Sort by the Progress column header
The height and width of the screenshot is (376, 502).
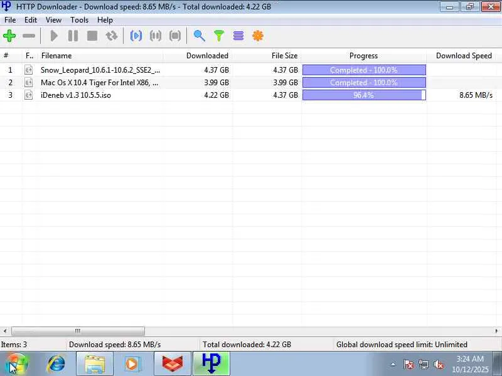(364, 56)
